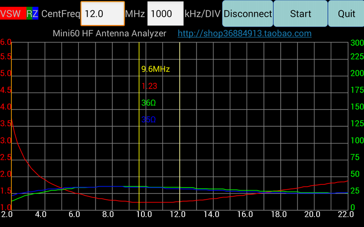Screen dimensions: 364x227
Task: Tap the yellow 9.6MHz marker readout
Action: (x=155, y=69)
